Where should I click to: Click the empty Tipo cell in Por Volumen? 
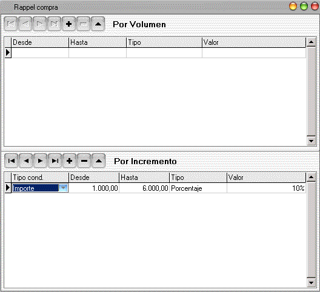click(164, 53)
